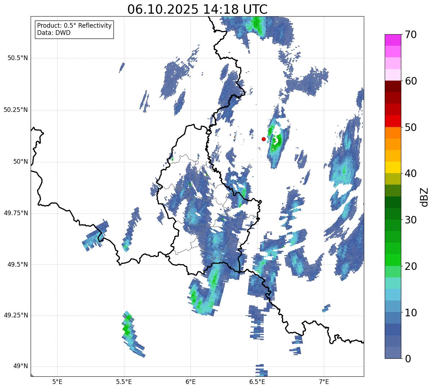The width and height of the screenshot is (433, 389).
Task: Click the "Data: DWD" text
Action: coord(54,33)
